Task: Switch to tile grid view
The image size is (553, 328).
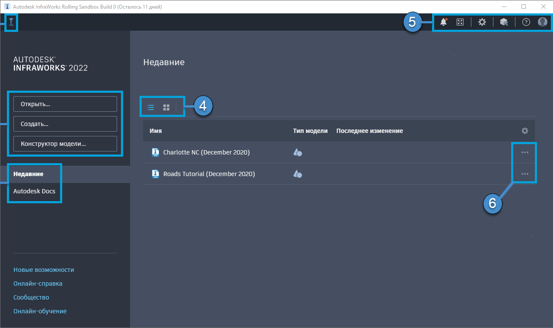Action: point(166,107)
